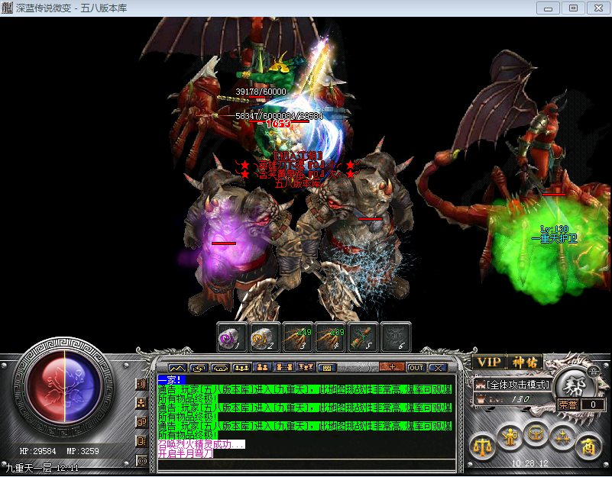Click the game icon in the title bar
Viewport: 612px width, 477px height.
pyautogui.click(x=7, y=8)
